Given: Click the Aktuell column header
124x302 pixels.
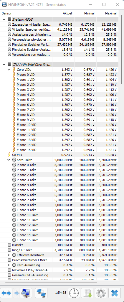Looking at the screenshot, I should point(63,13).
